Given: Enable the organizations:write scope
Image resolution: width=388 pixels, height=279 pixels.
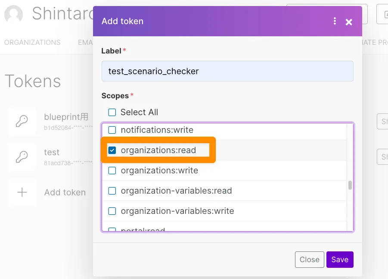Looking at the screenshot, I should [112, 170].
